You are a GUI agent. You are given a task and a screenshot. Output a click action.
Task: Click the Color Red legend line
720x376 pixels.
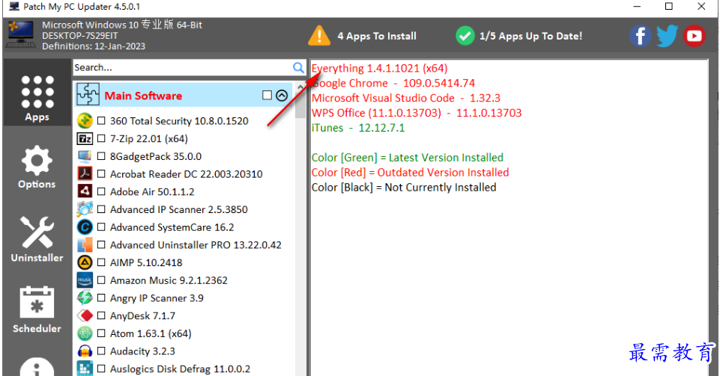pyautogui.click(x=411, y=173)
